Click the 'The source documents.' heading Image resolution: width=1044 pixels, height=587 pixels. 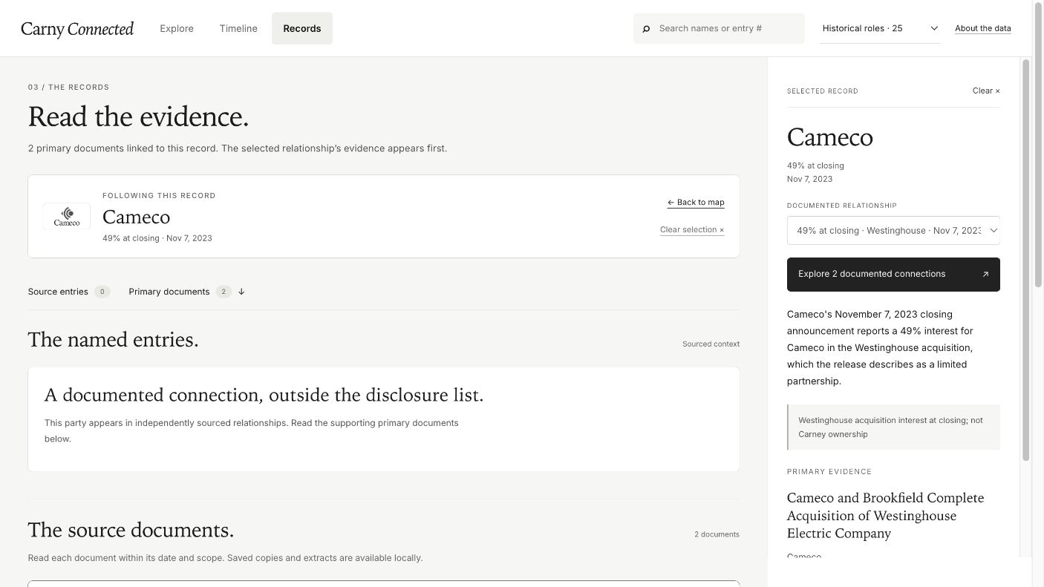[x=131, y=530]
